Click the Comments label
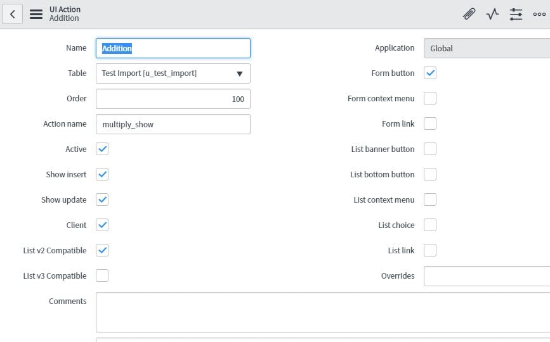This screenshot has height=342, width=550. (x=68, y=301)
